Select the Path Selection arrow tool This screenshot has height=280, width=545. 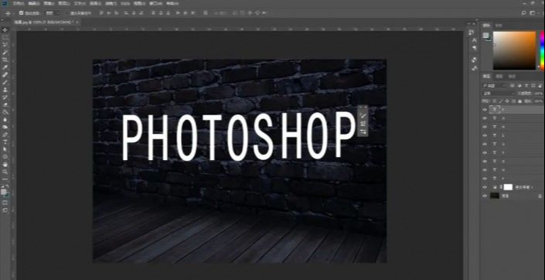[5, 149]
